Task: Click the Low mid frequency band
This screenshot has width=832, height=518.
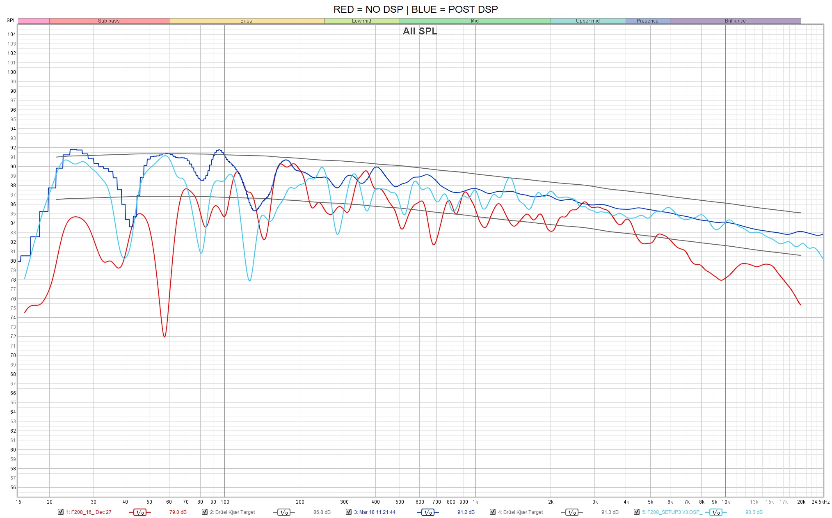Action: coord(362,21)
